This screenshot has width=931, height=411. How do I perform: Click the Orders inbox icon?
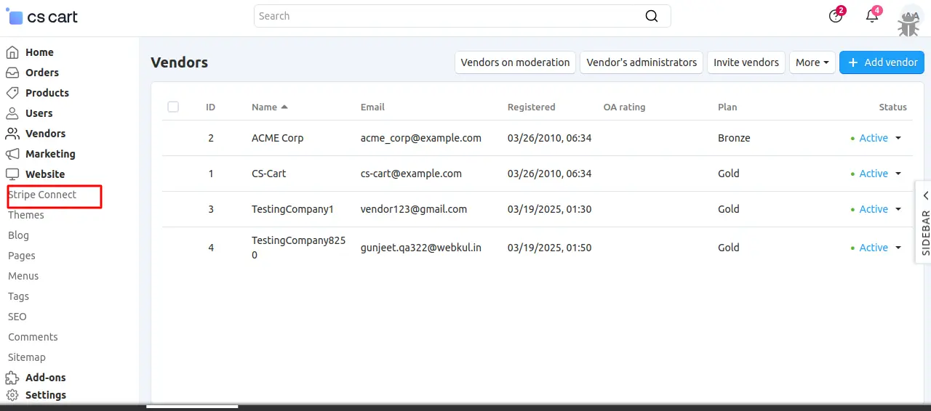pos(12,73)
